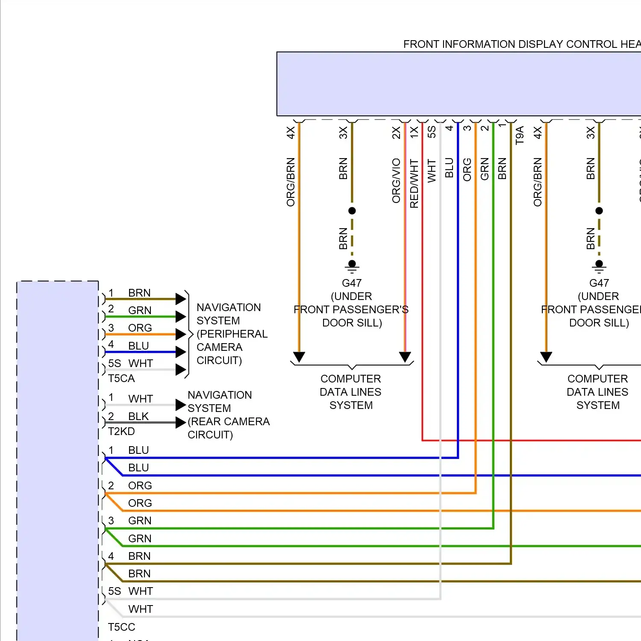Select the ORG/VIO label beside pin 2X
641x641 pixels.
[397, 181]
